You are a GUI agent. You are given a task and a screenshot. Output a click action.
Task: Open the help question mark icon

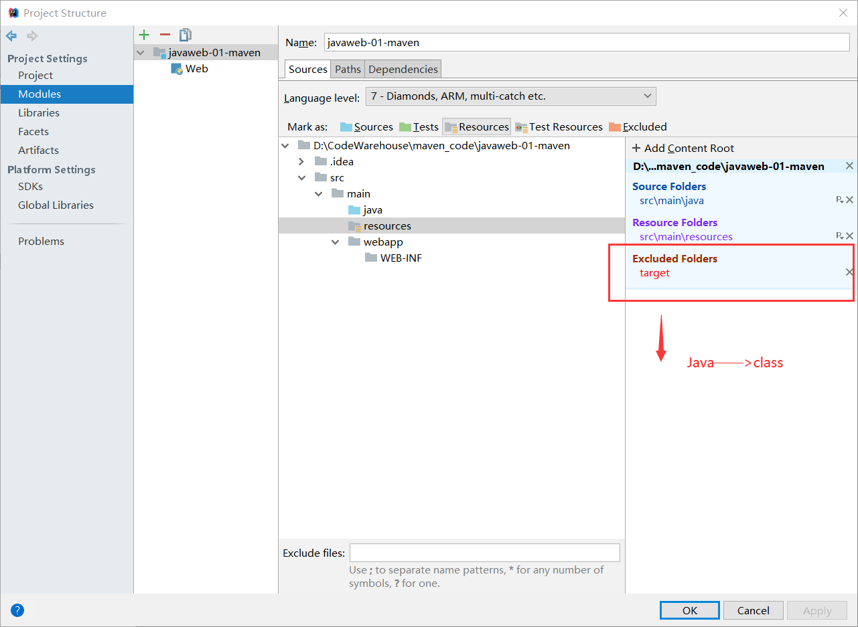point(17,610)
